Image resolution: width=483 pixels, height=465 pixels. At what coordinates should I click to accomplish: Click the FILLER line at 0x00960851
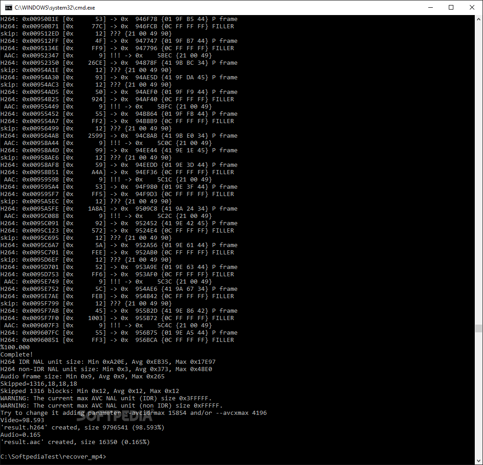click(117, 340)
